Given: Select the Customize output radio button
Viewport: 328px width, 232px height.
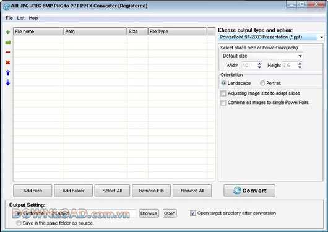Looking at the screenshot, I should point(19,213).
